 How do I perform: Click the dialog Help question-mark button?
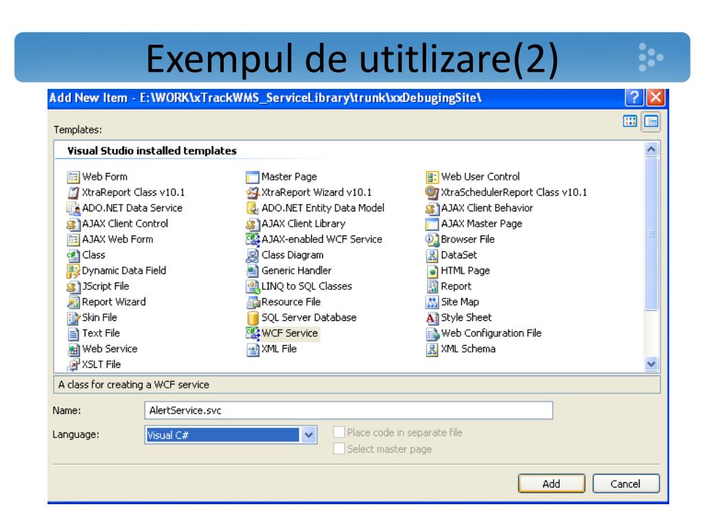click(x=634, y=97)
